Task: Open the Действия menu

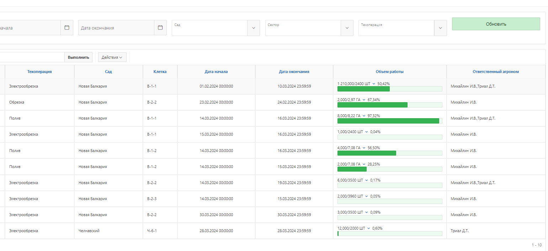Action: coord(112,57)
